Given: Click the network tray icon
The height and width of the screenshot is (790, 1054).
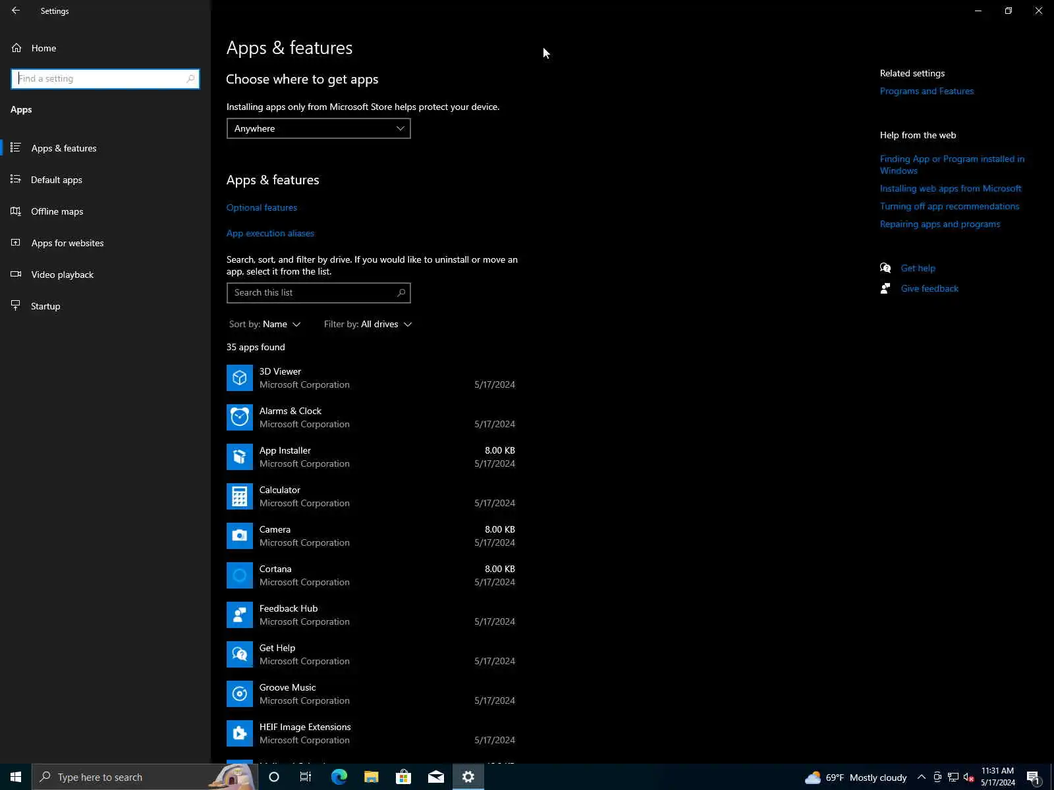Looking at the screenshot, I should click(953, 777).
